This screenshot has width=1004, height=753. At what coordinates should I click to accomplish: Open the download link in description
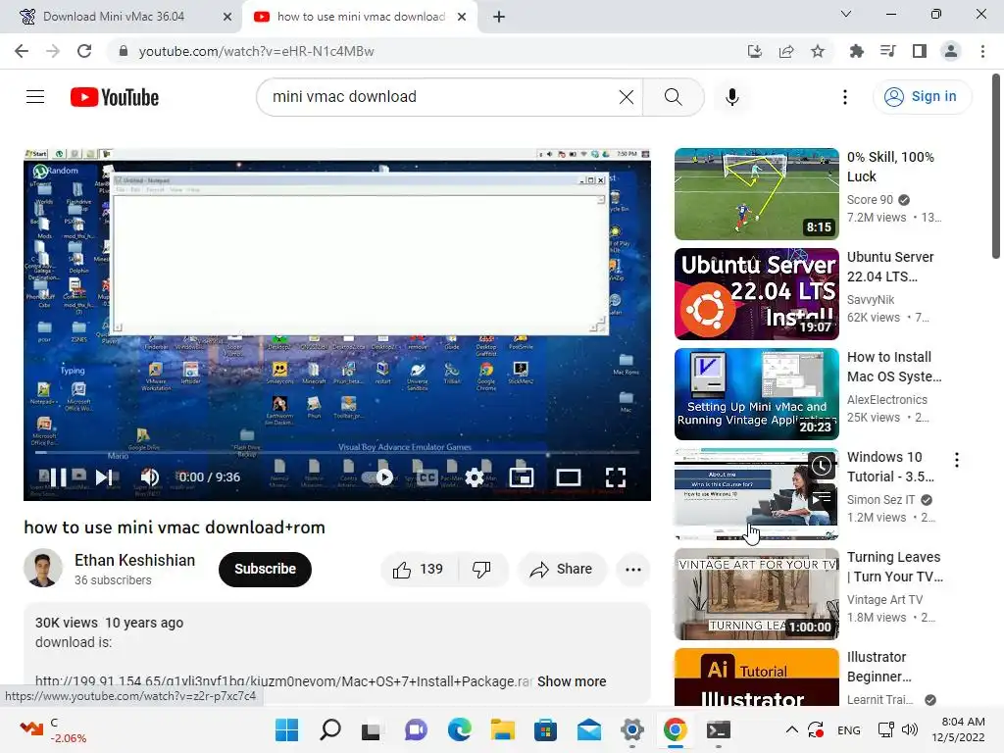(x=283, y=681)
